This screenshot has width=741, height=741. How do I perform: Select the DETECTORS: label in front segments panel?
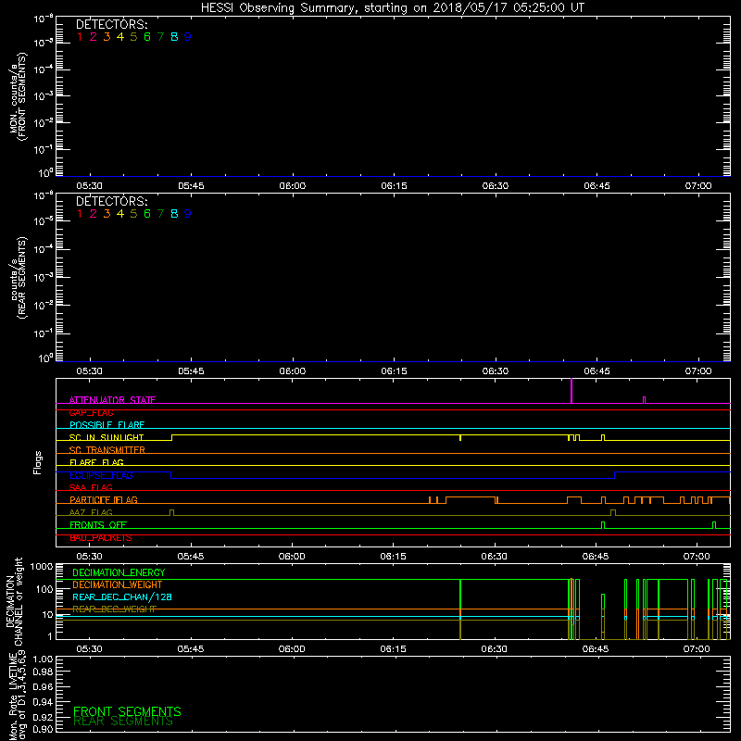[x=112, y=25]
